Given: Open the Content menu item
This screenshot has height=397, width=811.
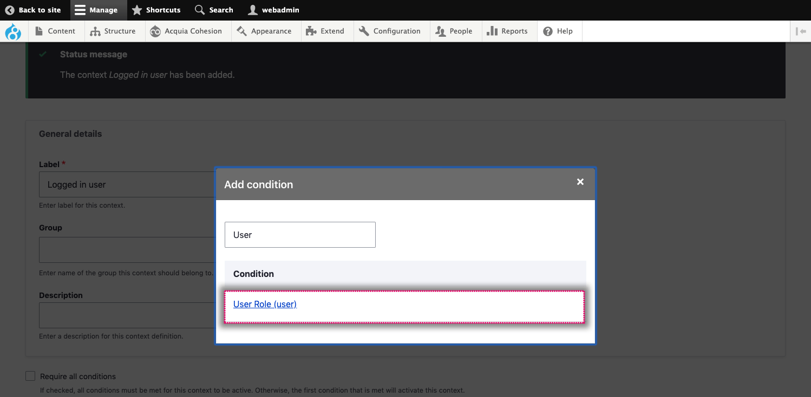Looking at the screenshot, I should 55,31.
